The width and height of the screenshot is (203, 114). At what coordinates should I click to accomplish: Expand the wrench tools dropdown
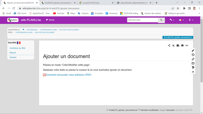click(x=172, y=20)
